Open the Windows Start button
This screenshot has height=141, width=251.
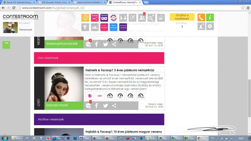5,138
